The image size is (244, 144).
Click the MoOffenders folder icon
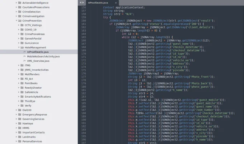22,74
